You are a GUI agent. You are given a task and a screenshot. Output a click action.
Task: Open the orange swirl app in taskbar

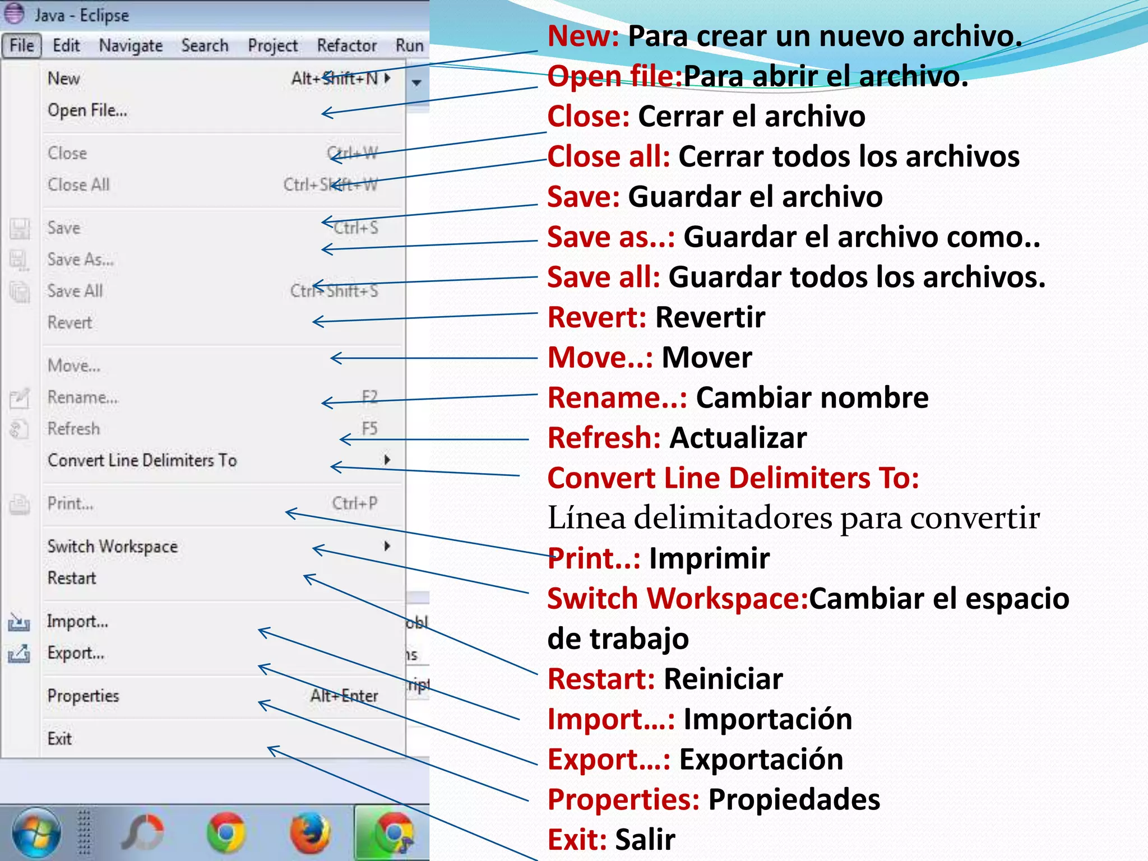142,834
